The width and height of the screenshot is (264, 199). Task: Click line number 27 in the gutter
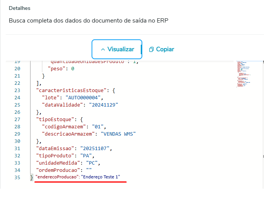pyautogui.click(x=17, y=119)
